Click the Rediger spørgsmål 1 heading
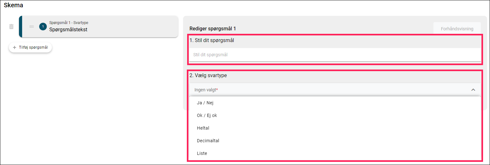Viewport: 490px width, 165px height. click(x=213, y=29)
